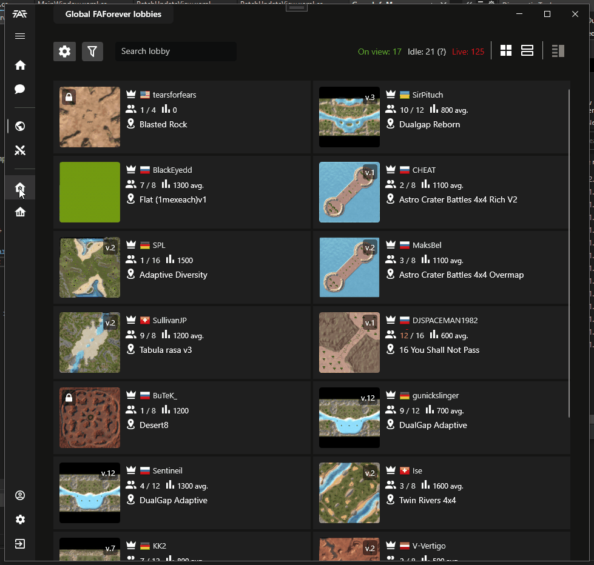The height and width of the screenshot is (565, 594).
Task: Select host name SullivanJP
Action: click(169, 320)
